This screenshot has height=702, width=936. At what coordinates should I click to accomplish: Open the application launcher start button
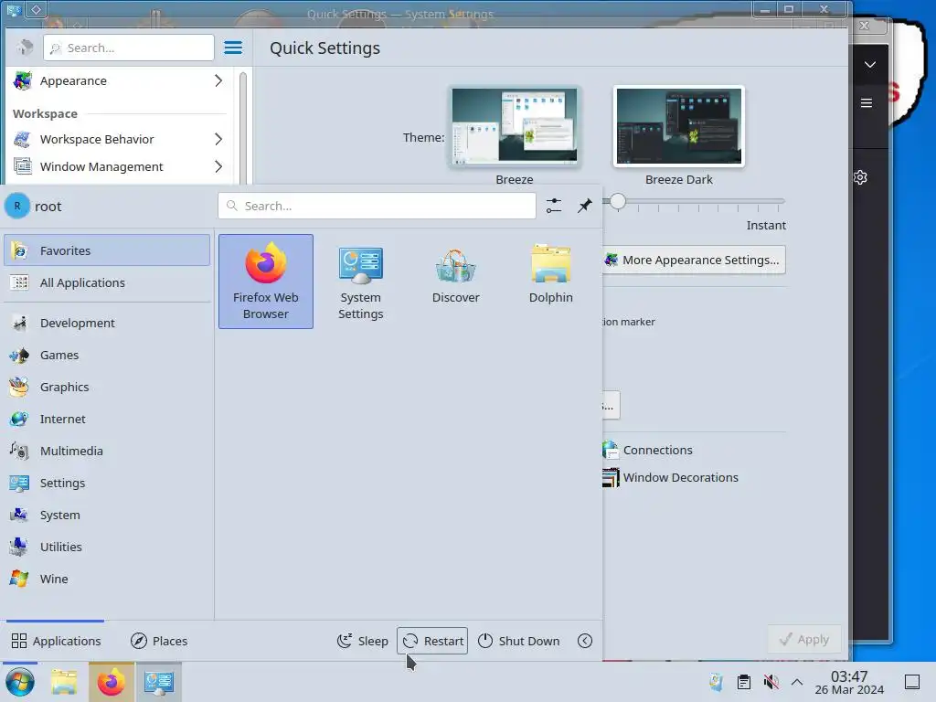tap(20, 682)
